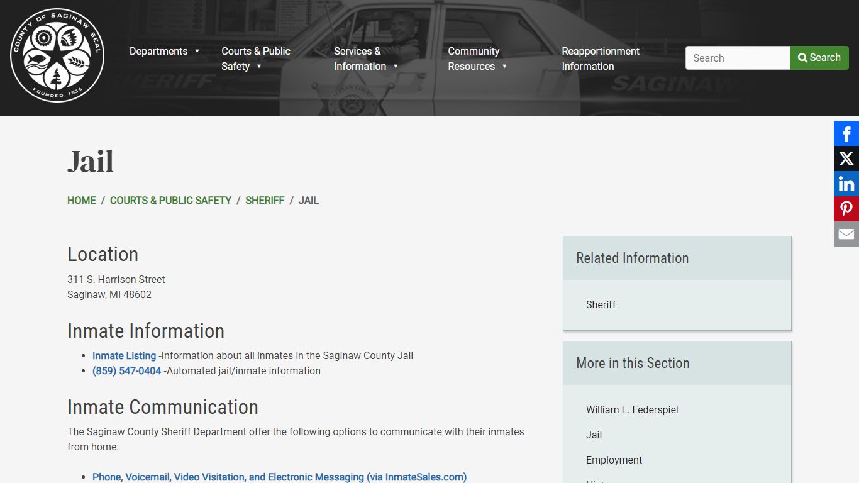The image size is (859, 483).
Task: Navigate to HOME breadcrumb
Action: click(x=82, y=200)
